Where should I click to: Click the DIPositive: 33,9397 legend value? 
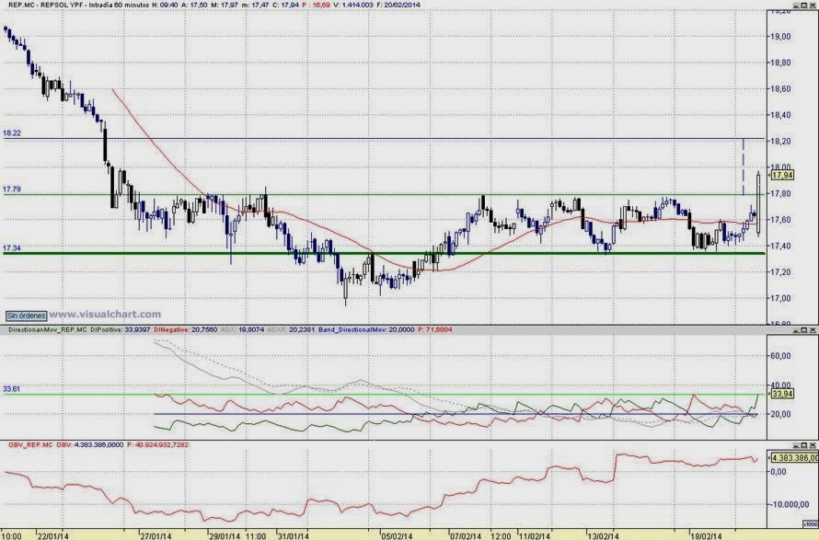point(121,330)
